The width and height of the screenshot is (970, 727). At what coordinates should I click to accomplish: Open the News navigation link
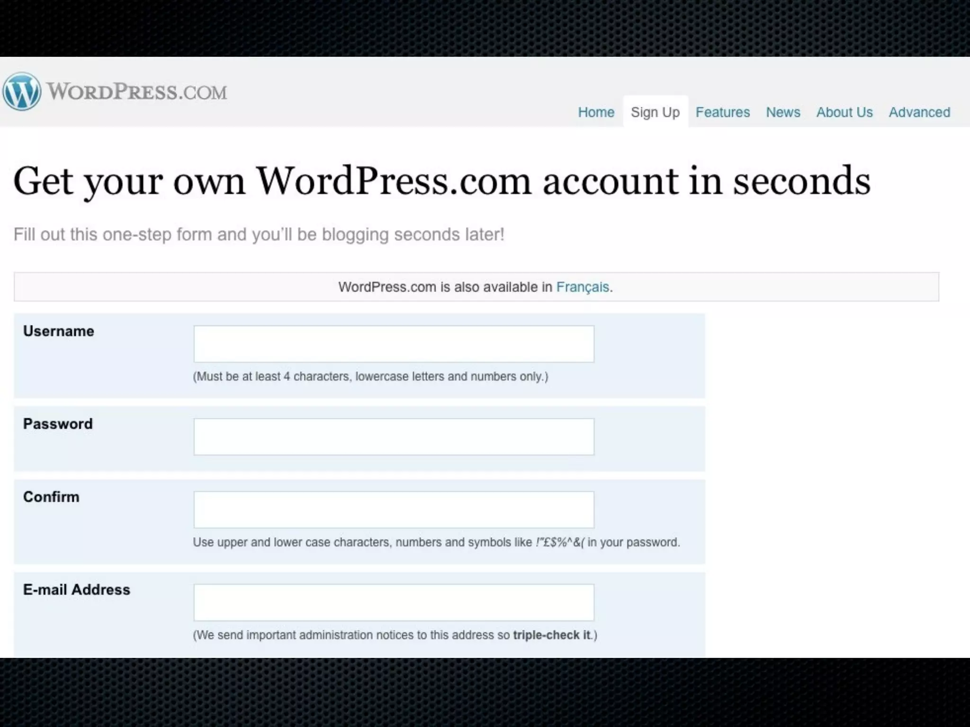[x=783, y=112]
